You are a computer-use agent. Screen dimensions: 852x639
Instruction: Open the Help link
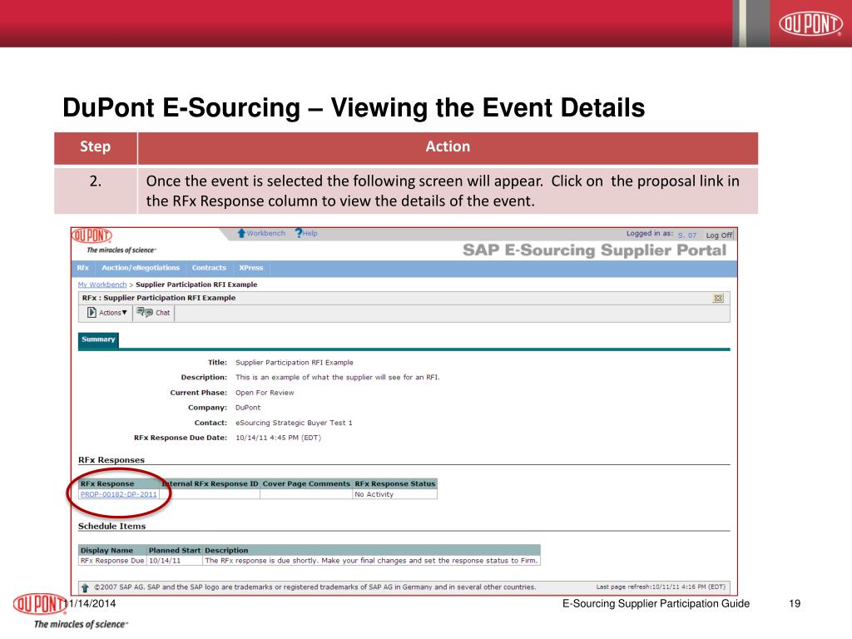tap(310, 233)
